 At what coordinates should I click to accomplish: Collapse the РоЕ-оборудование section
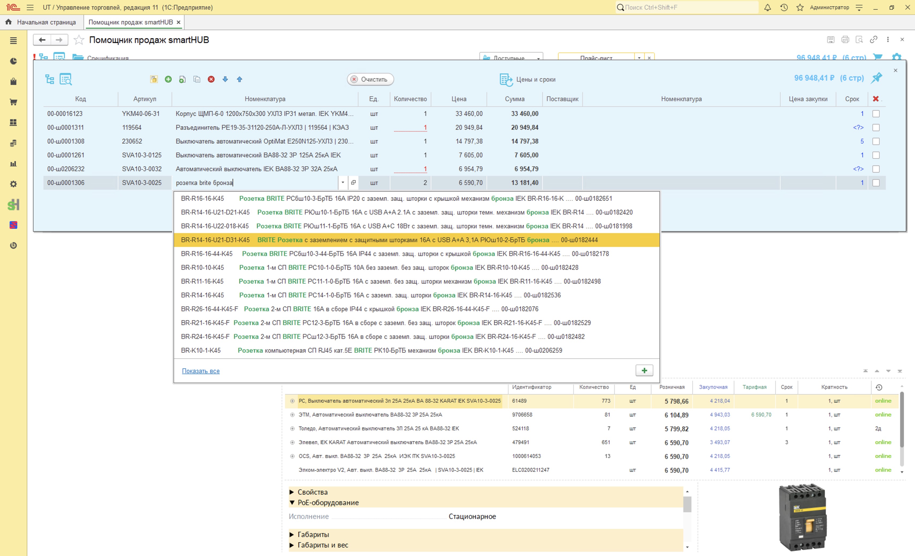click(x=292, y=502)
